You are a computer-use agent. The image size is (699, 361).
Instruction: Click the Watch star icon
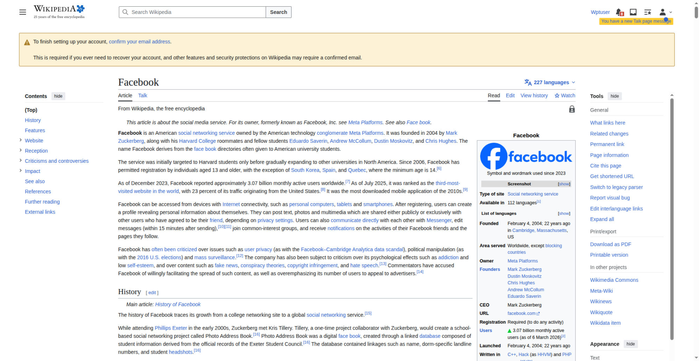(557, 96)
